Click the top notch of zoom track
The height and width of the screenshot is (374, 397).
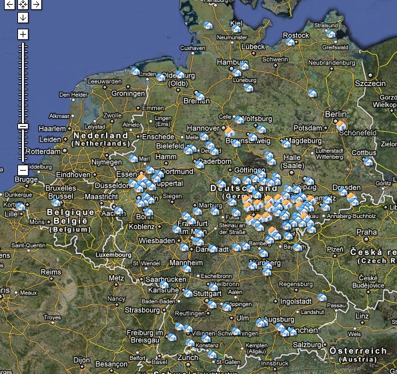click(23, 47)
